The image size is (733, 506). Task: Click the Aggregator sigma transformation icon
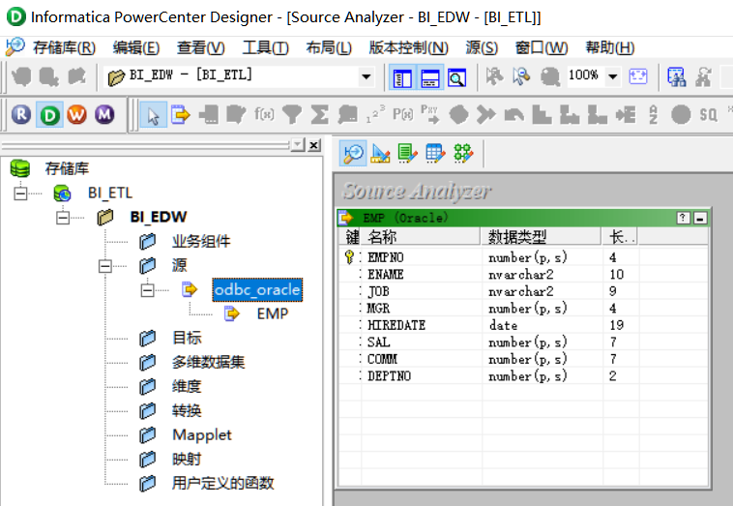click(x=320, y=114)
